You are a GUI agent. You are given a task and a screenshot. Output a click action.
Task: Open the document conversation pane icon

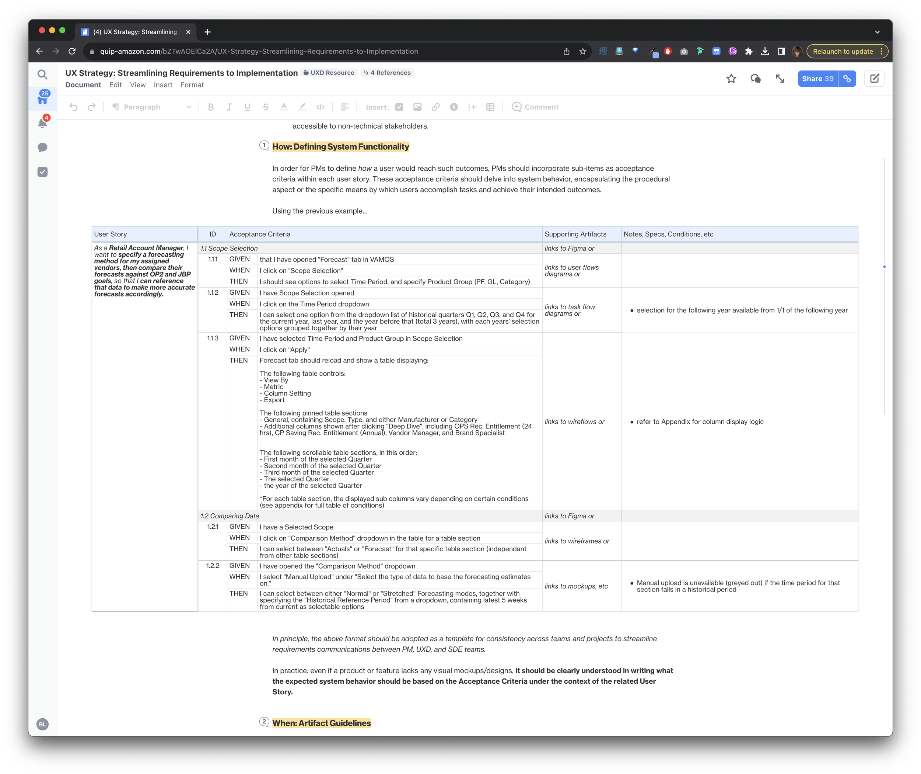click(755, 79)
